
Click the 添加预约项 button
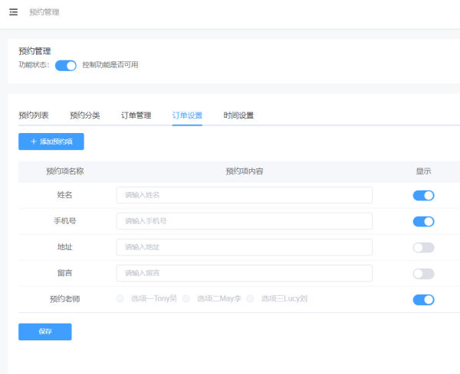click(51, 141)
